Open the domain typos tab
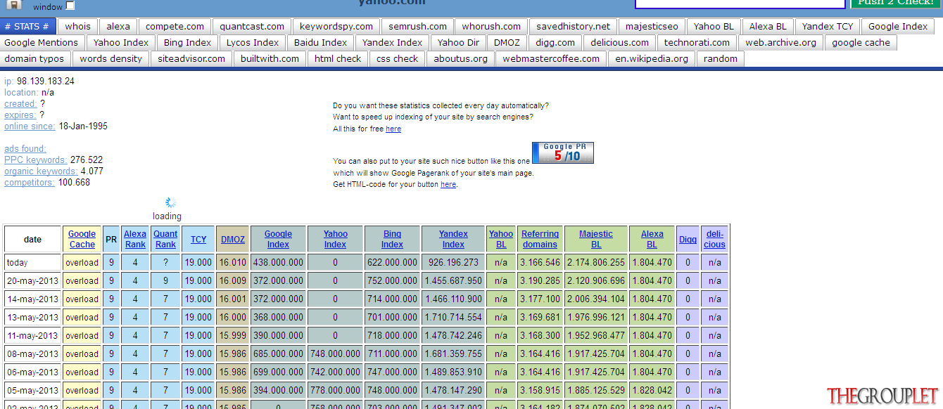The width and height of the screenshot is (943, 409). coord(34,59)
